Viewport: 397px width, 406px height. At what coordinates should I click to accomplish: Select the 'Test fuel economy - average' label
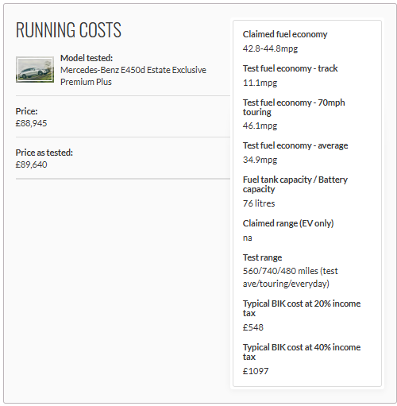(x=295, y=145)
